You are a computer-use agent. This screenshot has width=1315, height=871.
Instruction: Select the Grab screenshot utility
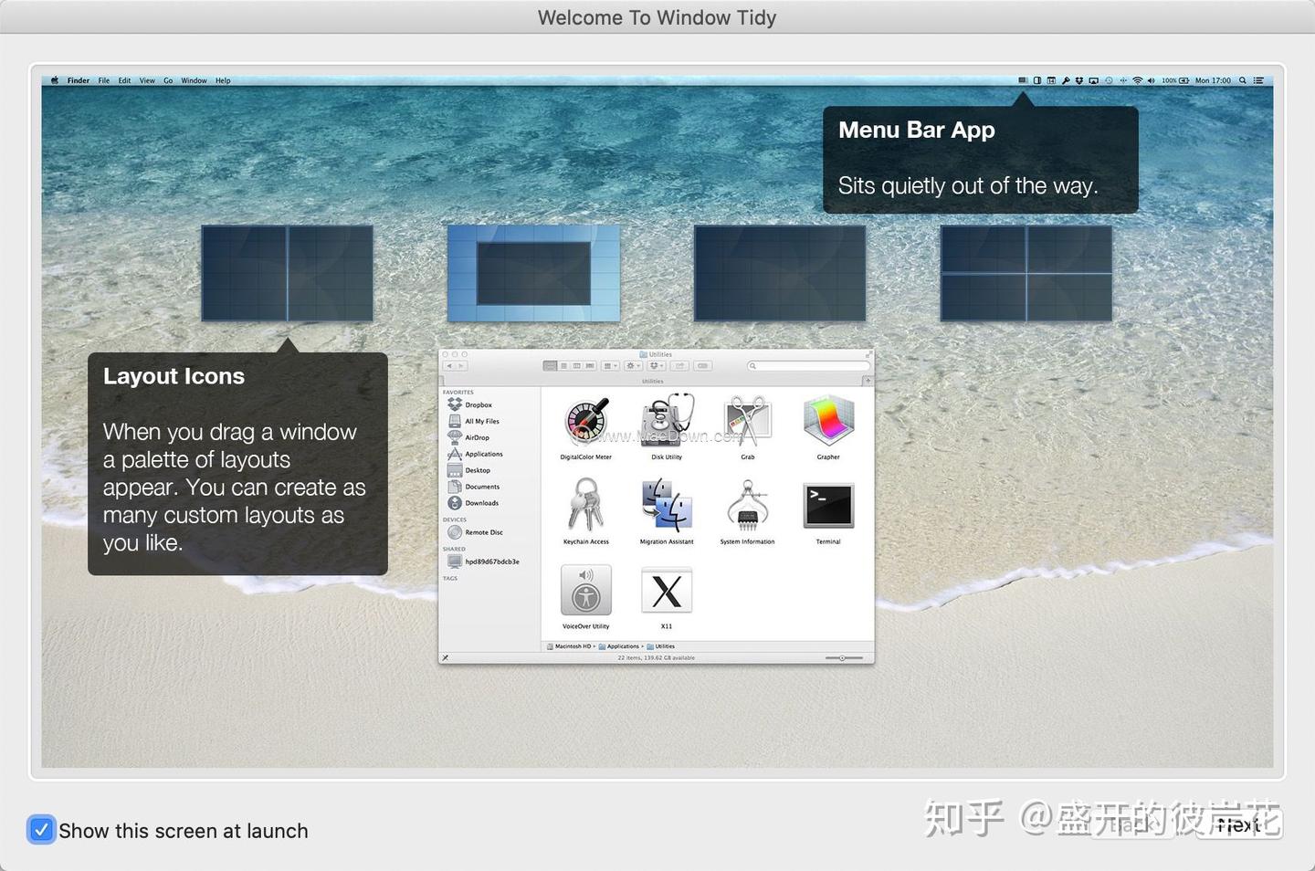[x=747, y=420]
